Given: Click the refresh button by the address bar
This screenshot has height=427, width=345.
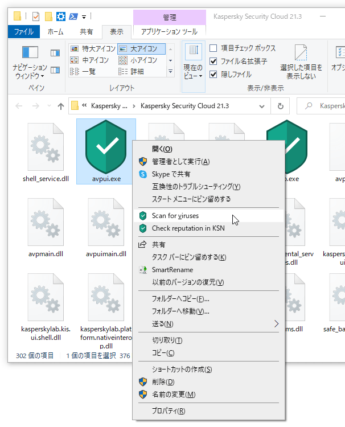Looking at the screenshot, I should coord(280,106).
